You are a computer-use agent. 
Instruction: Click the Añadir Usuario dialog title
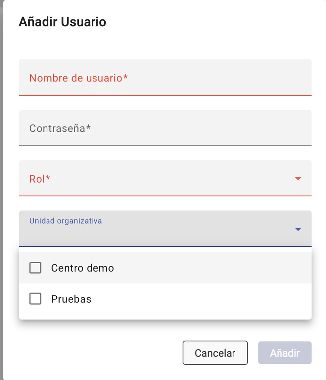tap(62, 22)
